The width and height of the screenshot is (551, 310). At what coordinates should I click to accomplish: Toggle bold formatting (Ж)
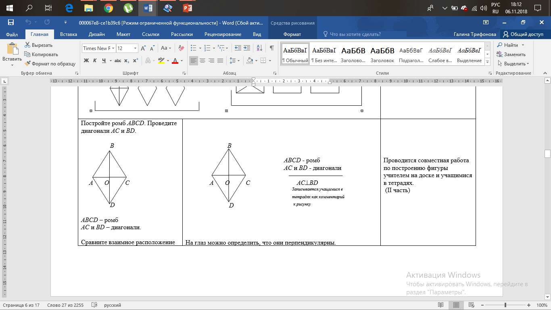tap(86, 61)
